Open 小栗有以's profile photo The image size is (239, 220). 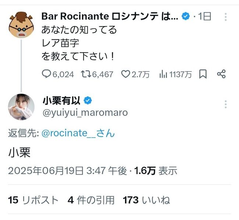[21, 107]
